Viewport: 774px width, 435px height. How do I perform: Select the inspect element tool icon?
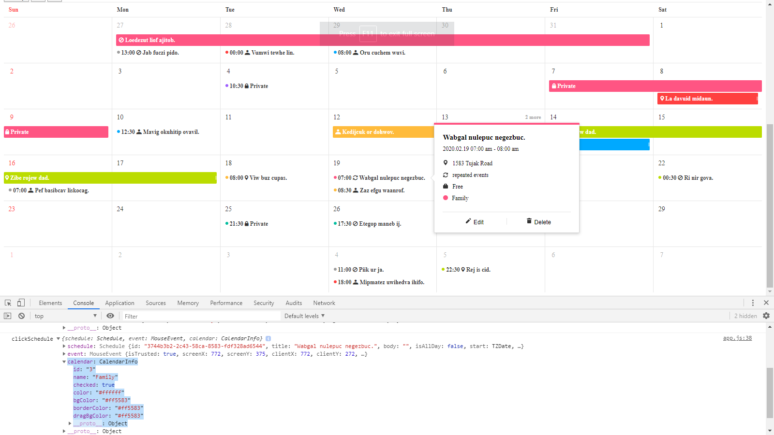(x=8, y=303)
